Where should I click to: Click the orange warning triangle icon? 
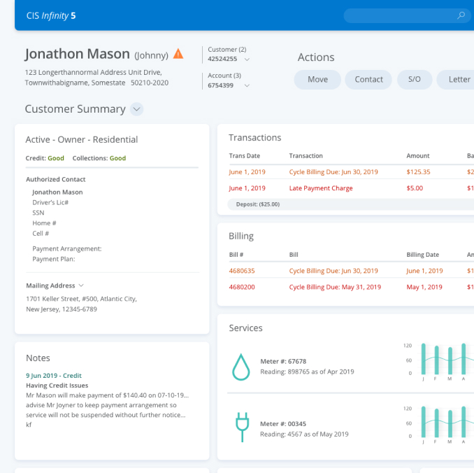pyautogui.click(x=178, y=54)
